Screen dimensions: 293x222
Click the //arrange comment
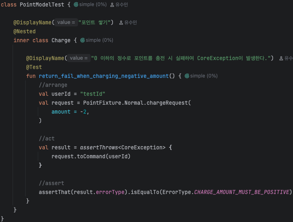[53, 85]
